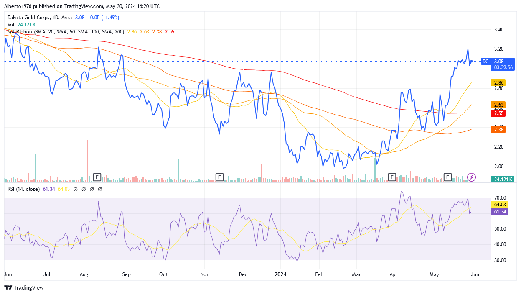The height and width of the screenshot is (295, 521).
Task: Click the green 24.121 K volume axis label
Action: (x=503, y=179)
